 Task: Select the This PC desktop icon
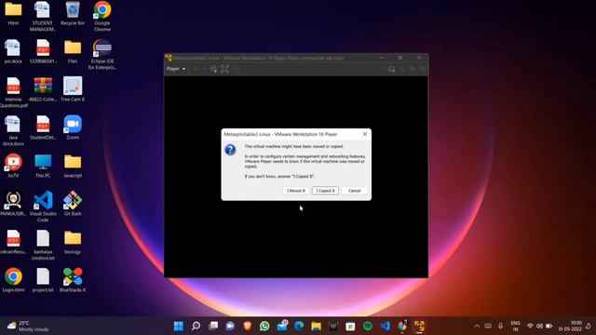pos(43,166)
